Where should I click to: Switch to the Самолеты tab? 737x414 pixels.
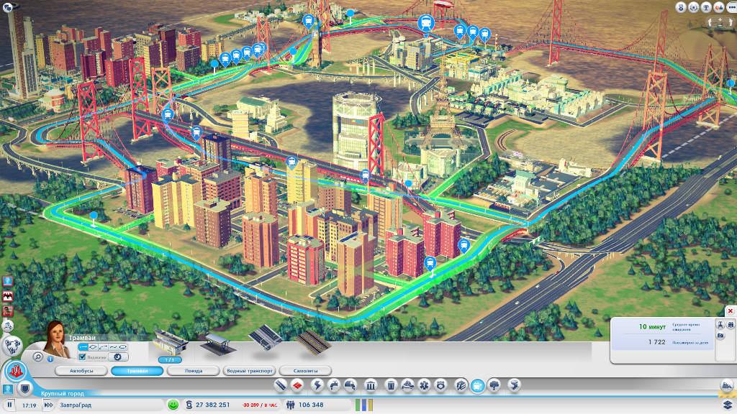(x=305, y=371)
